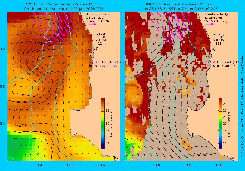The image size is (245, 171).
Task: Click latitude label 33 on the OM_fc_v4 axis
Action: (2, 86)
